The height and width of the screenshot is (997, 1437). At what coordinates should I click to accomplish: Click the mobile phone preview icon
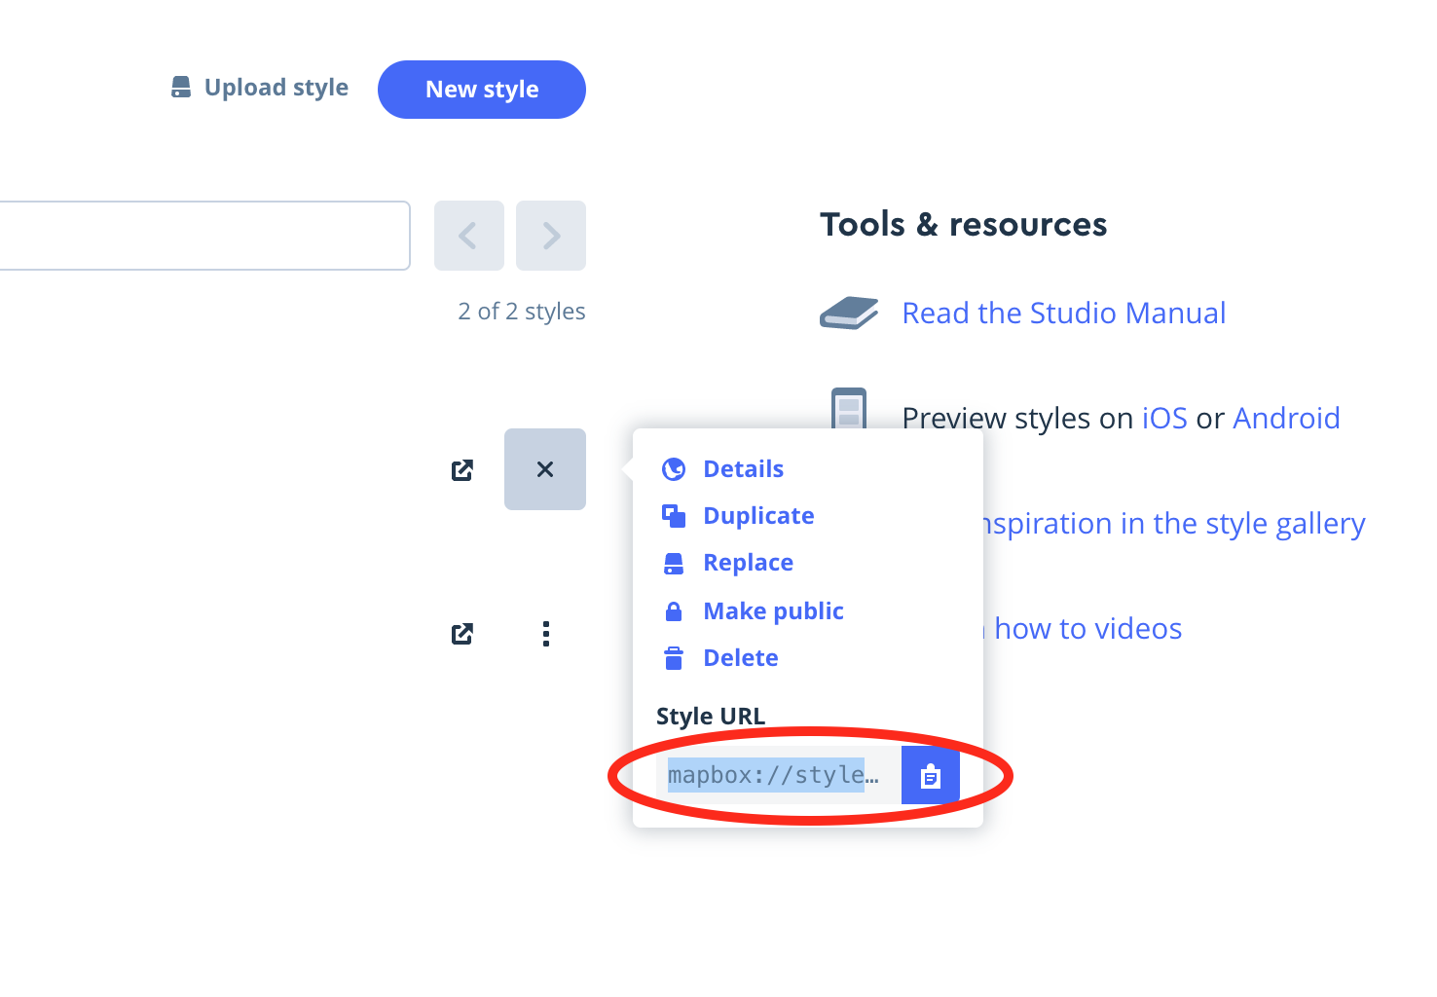[848, 409]
